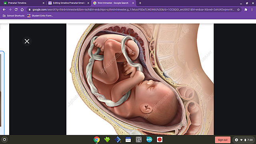256x144 pixels.
Task: Click the Sign out button
Action: point(222,140)
